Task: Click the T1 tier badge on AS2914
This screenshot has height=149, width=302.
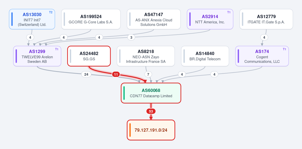Action: click(229, 12)
